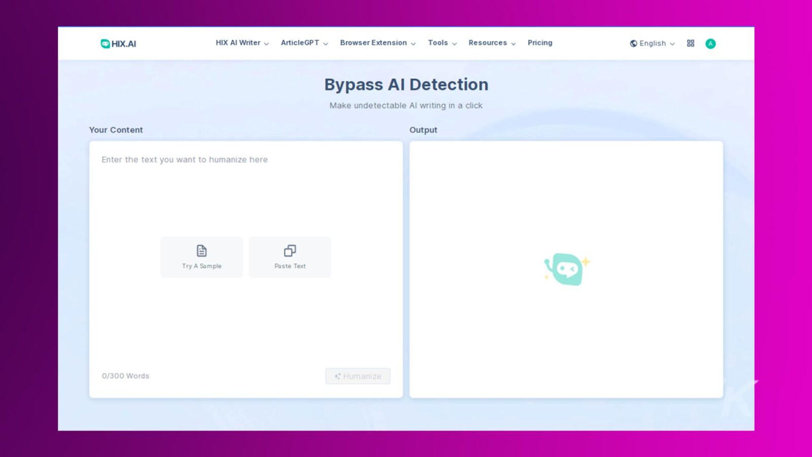This screenshot has width=812, height=457.
Task: Focus the humanize text input area
Action: (246, 193)
